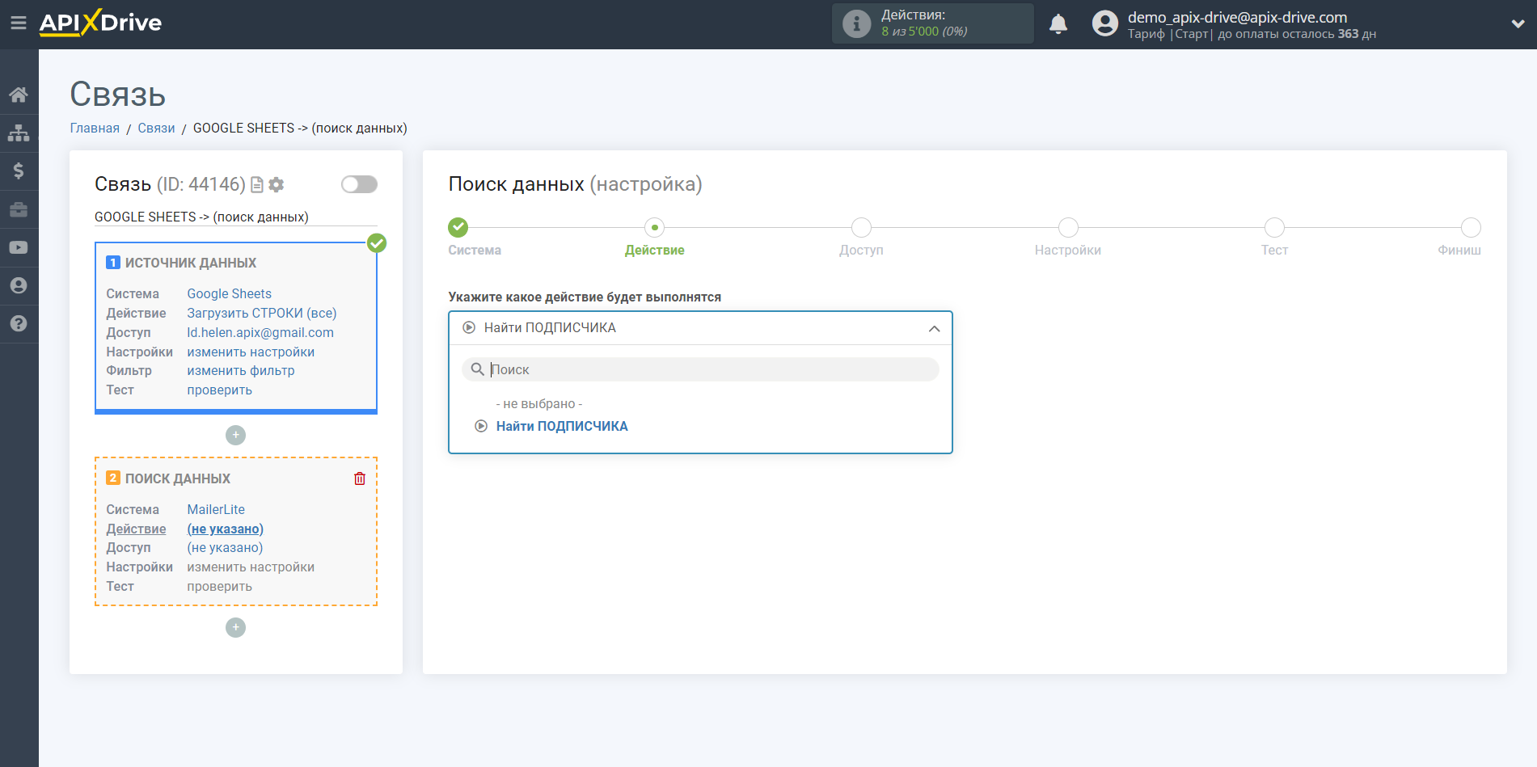Click the ИСТОЧНИК ДАННЫХ block header
This screenshot has width=1537, height=767.
[x=191, y=263]
